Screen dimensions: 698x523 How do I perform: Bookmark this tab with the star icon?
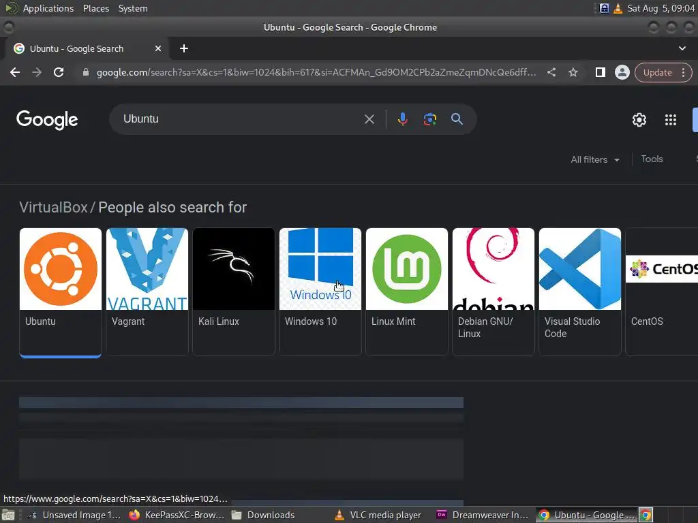click(573, 72)
